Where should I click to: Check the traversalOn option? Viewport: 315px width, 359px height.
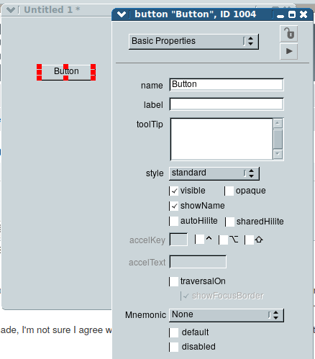point(174,281)
